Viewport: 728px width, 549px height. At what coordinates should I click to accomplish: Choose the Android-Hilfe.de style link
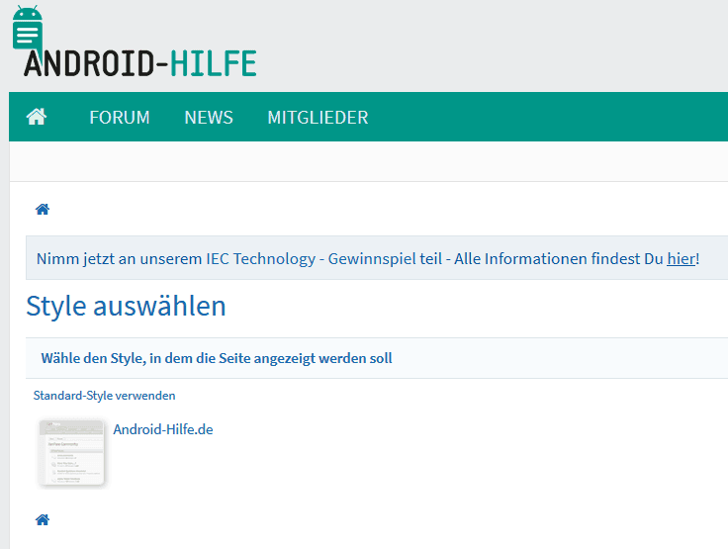click(x=163, y=429)
